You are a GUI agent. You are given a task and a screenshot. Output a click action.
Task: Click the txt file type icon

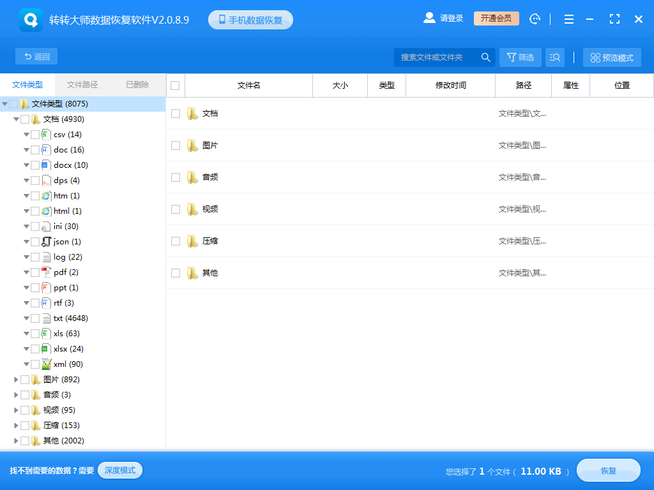[46, 318]
